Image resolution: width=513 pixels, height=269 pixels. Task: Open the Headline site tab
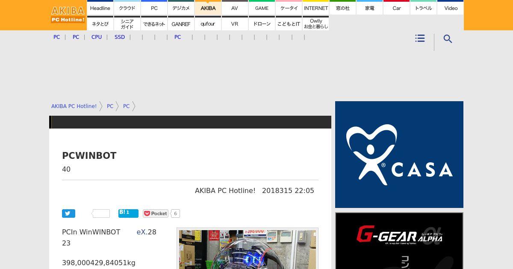pos(100,8)
